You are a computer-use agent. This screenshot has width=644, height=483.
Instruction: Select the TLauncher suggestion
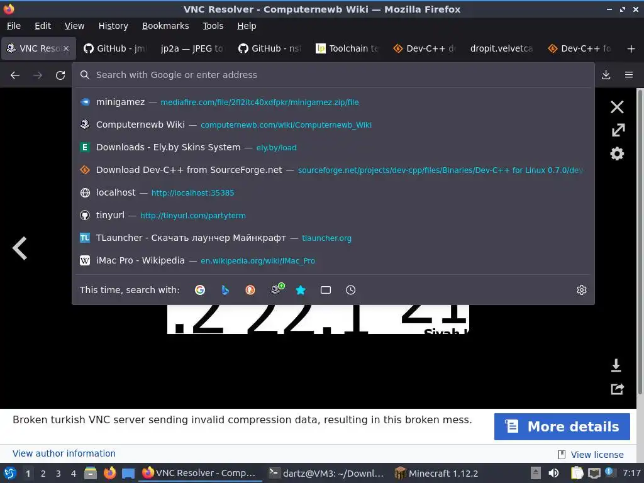333,238
